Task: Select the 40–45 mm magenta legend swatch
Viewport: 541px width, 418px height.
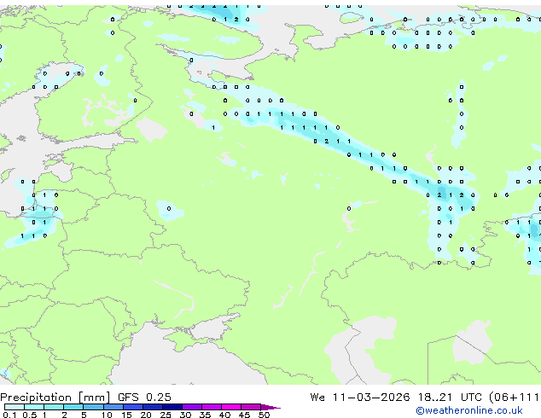Action: (x=231, y=407)
